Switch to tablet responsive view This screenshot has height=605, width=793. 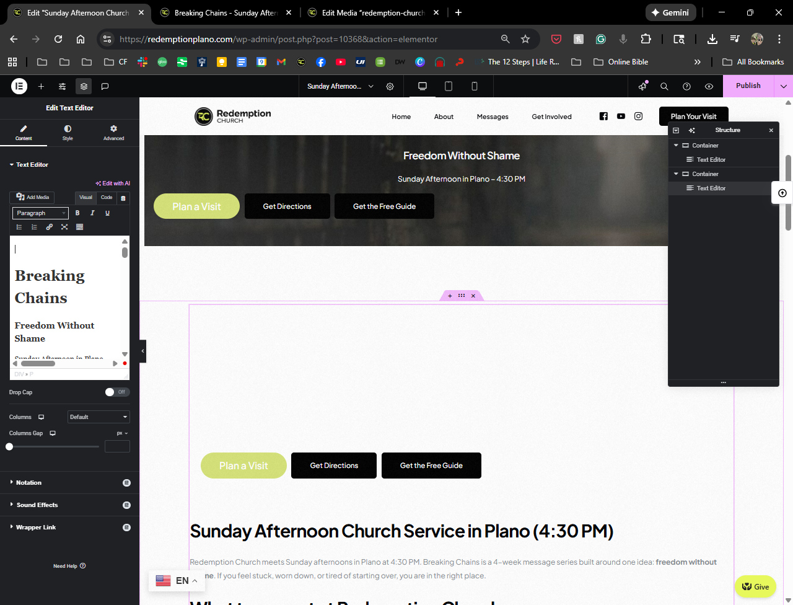coord(449,86)
